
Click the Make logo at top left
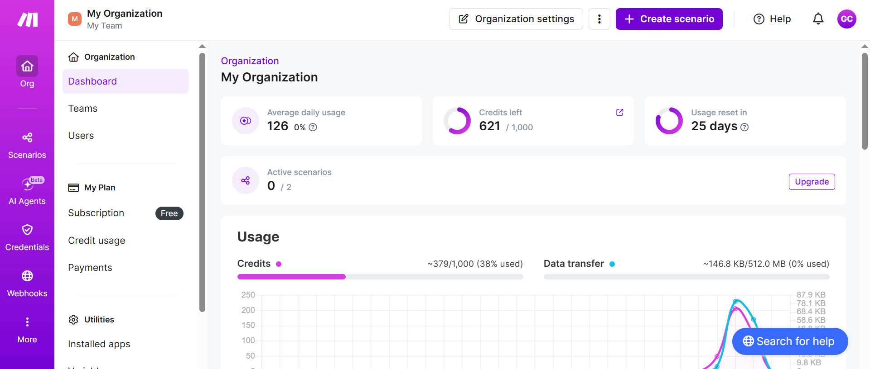coord(27,19)
